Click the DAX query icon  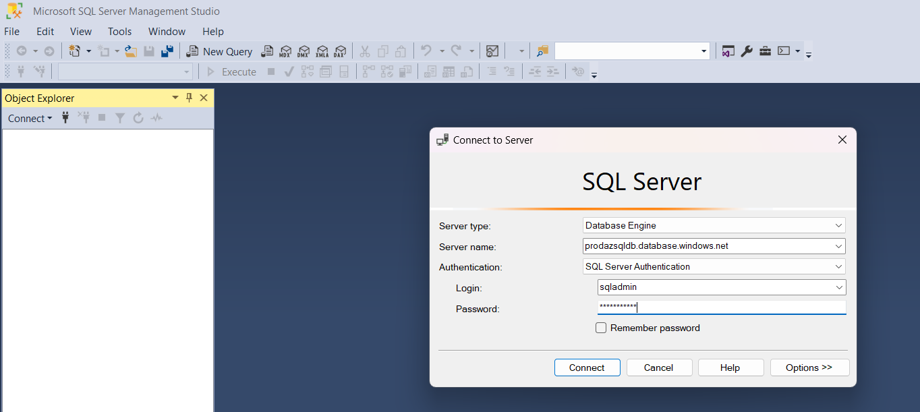pos(340,51)
